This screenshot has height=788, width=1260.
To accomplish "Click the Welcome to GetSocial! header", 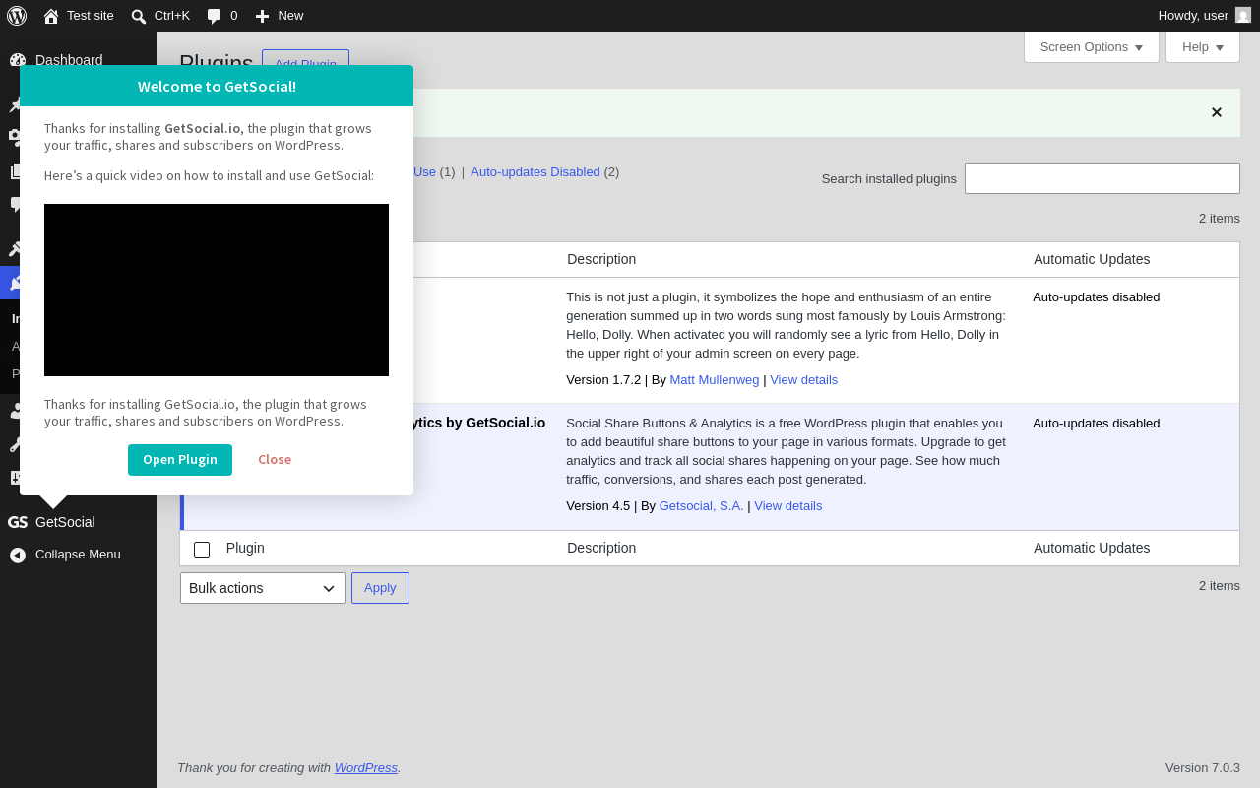I will pyautogui.click(x=217, y=86).
